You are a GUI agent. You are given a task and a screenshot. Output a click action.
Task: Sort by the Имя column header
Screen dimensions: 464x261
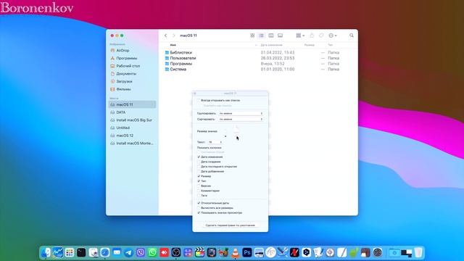coord(173,45)
